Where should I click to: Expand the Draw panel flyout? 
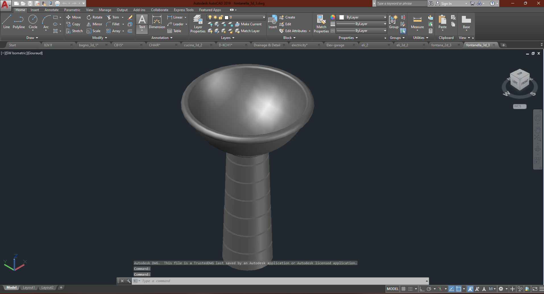pos(32,38)
